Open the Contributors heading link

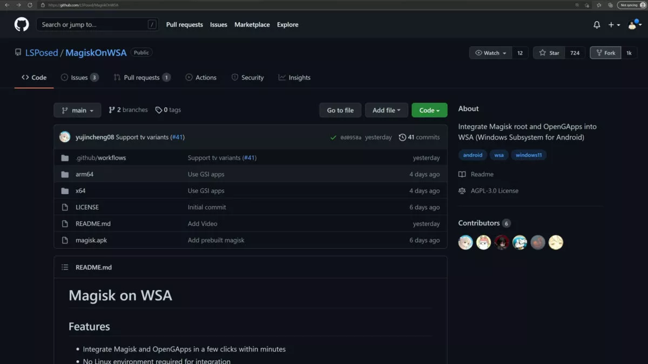tap(484, 223)
